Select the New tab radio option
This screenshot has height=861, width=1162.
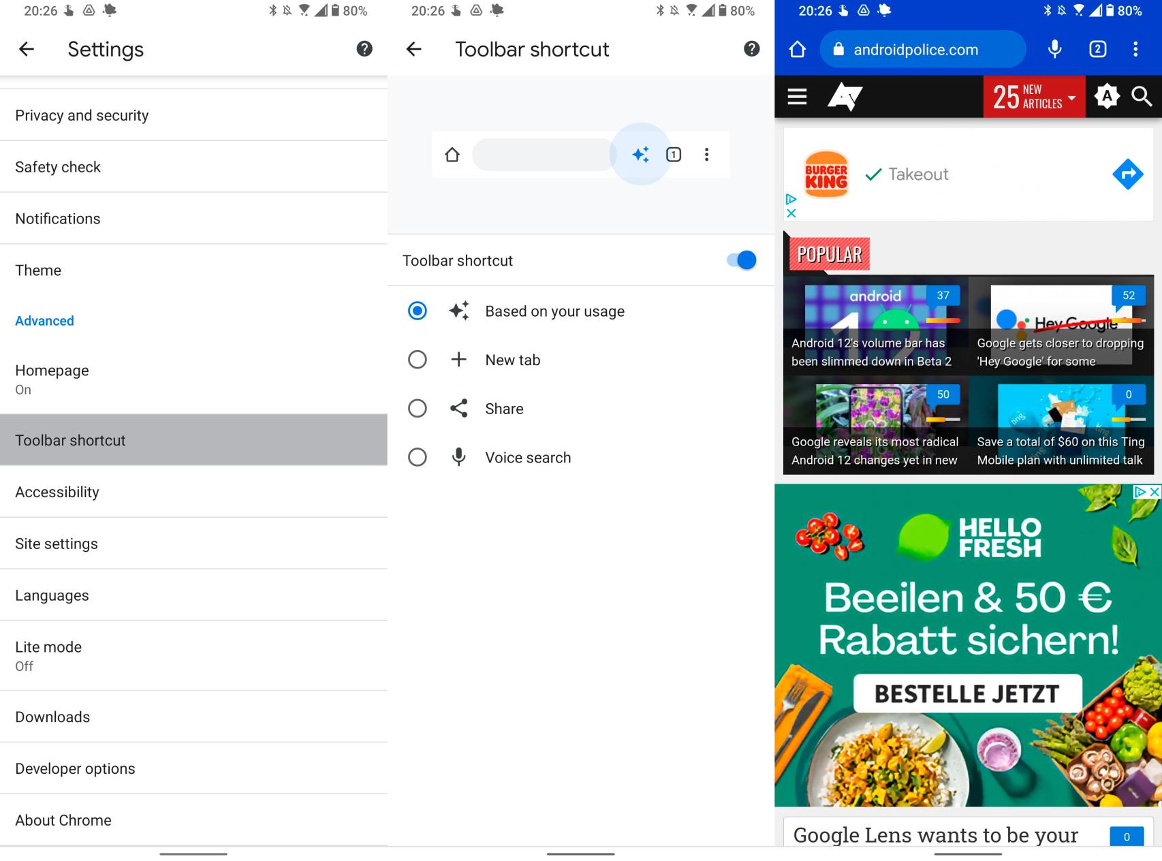pos(418,360)
